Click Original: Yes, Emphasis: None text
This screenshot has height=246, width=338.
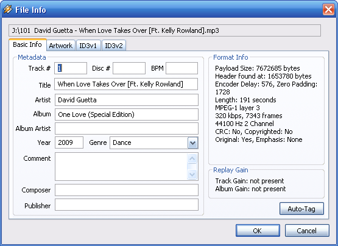click(x=259, y=139)
